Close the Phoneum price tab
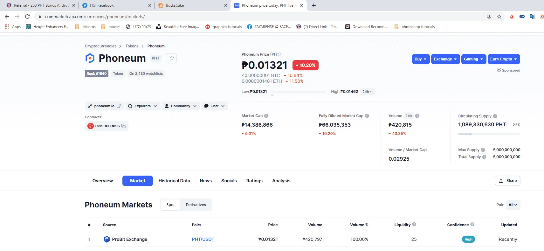Viewport: 544px width, 251px height. pyautogui.click(x=302, y=5)
